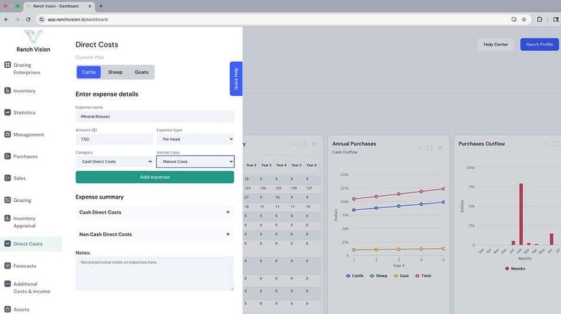Click the Expense name input field
The height and width of the screenshot is (314, 561).
click(154, 117)
